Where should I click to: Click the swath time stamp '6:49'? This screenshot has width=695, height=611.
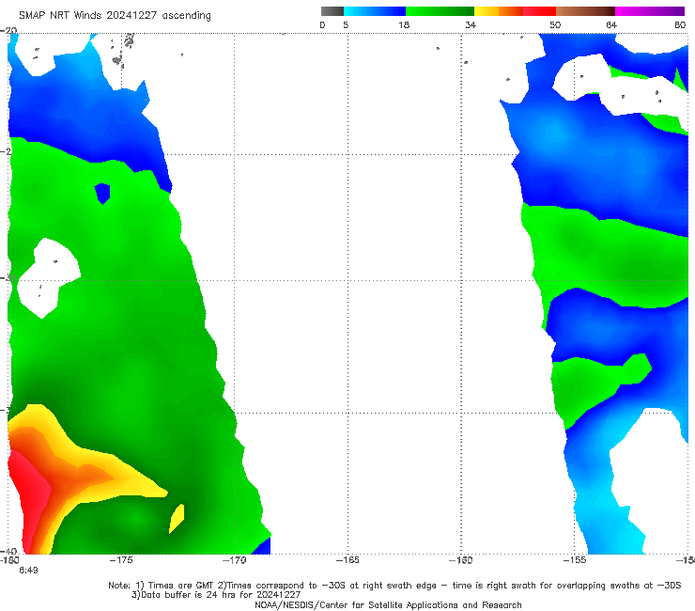(28, 571)
